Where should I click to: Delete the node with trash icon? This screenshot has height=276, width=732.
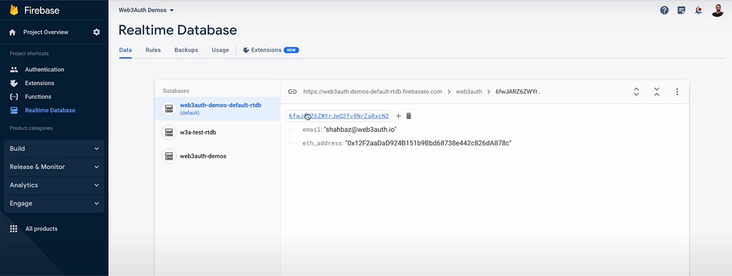[408, 116]
